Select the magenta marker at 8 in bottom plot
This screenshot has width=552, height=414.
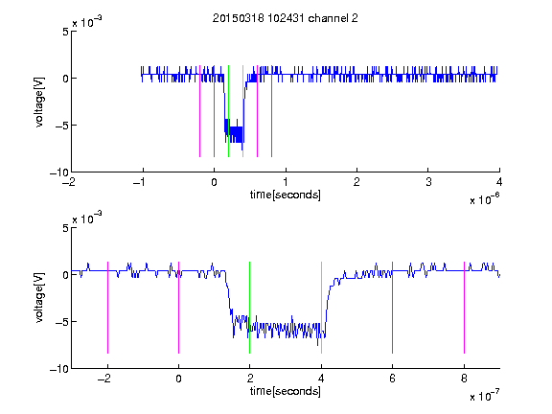pyautogui.click(x=465, y=308)
